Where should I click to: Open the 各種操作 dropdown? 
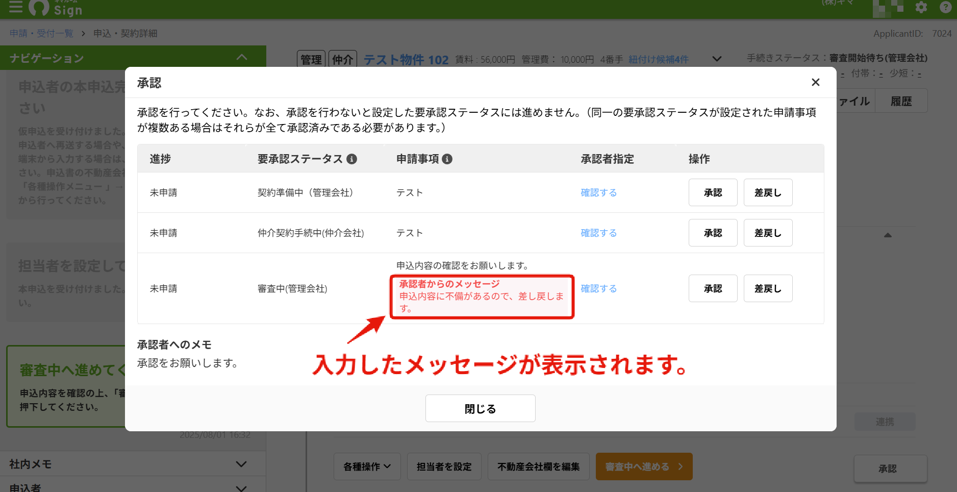367,466
